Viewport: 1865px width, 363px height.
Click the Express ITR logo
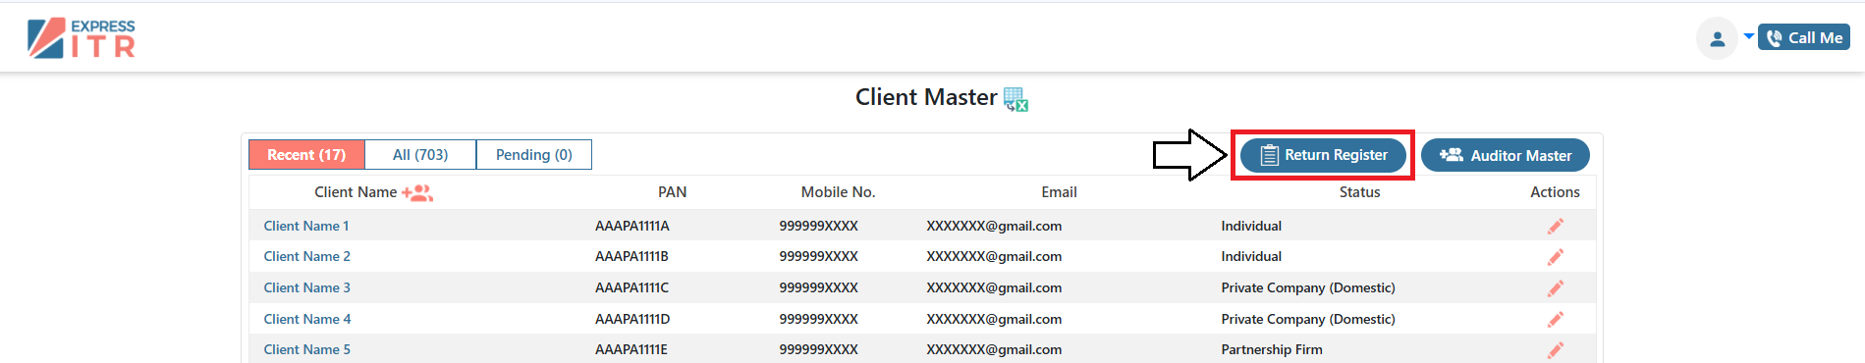[82, 38]
